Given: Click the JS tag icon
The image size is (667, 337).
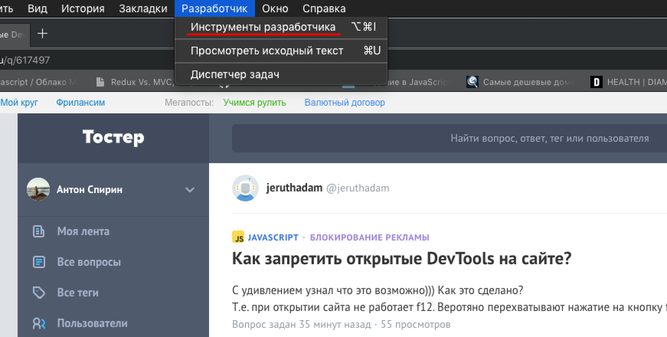Looking at the screenshot, I should [x=238, y=237].
